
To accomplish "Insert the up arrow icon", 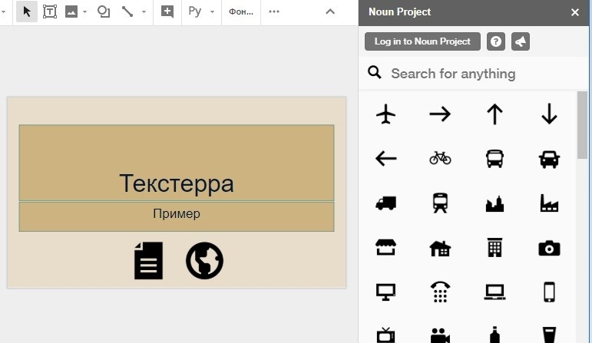I will pyautogui.click(x=494, y=114).
